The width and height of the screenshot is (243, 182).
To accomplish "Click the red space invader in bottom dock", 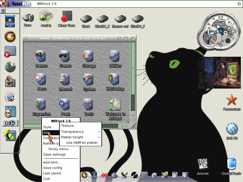I will point(104,175).
